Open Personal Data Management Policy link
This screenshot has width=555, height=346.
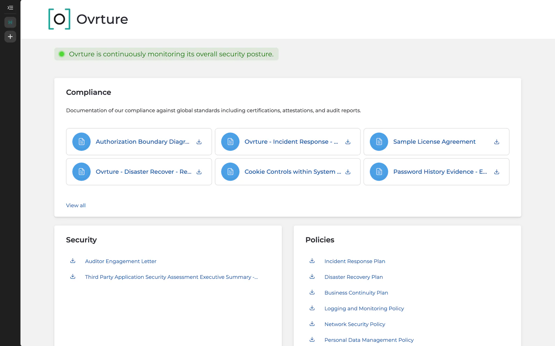point(369,340)
